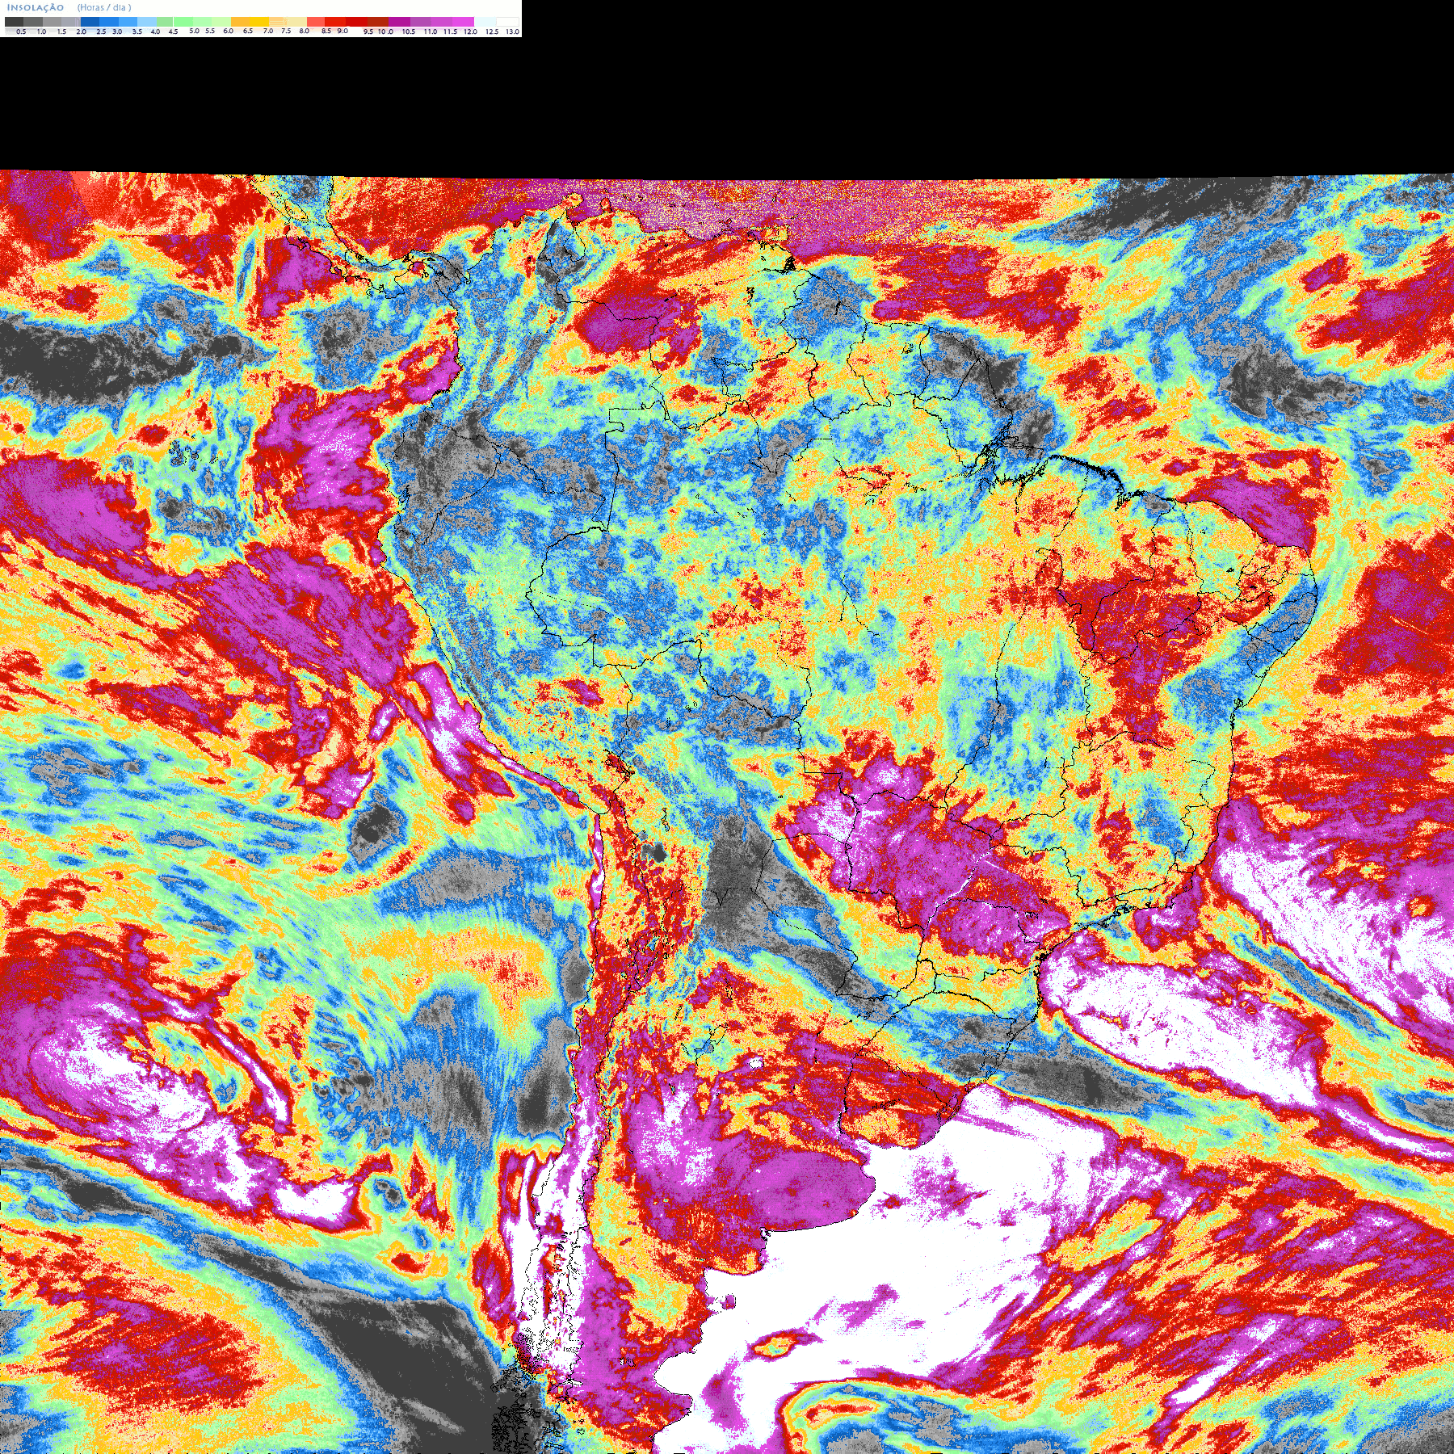Select the 7.0 legend value
Image resolution: width=1454 pixels, height=1454 pixels.
coord(268,31)
